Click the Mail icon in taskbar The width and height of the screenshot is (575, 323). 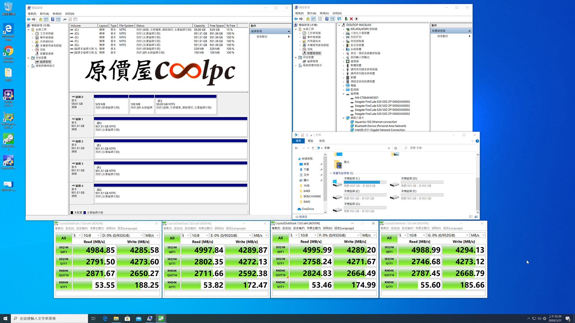point(138,319)
